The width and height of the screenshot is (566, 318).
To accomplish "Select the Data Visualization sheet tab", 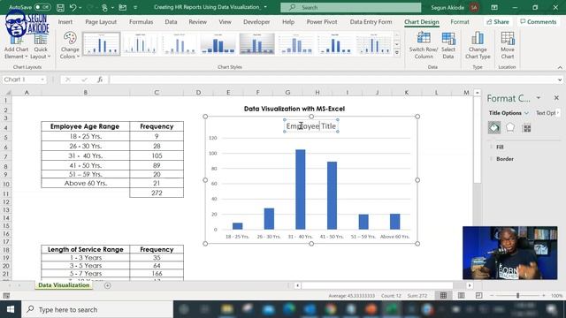I will tap(64, 284).
